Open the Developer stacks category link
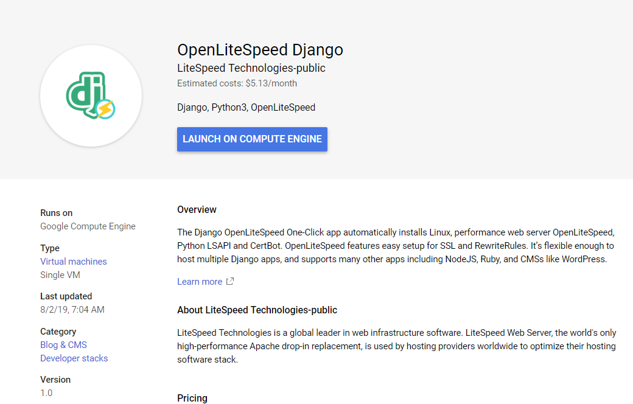Screen dimensions: 633x404 coord(74,358)
